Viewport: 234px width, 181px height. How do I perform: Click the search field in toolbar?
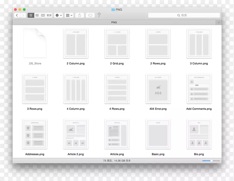(184, 15)
